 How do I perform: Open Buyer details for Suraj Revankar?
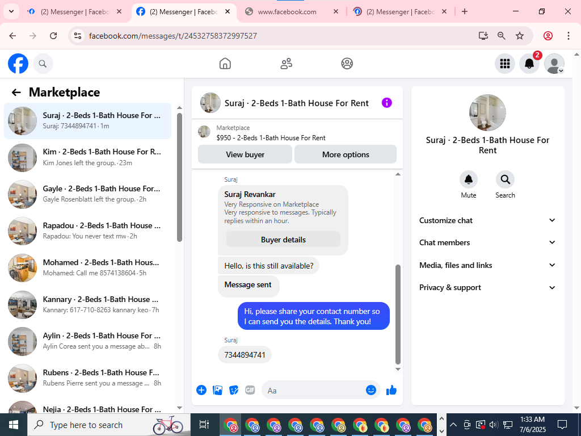[283, 240]
